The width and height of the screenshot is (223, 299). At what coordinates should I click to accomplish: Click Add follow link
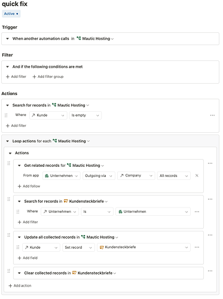29,187
